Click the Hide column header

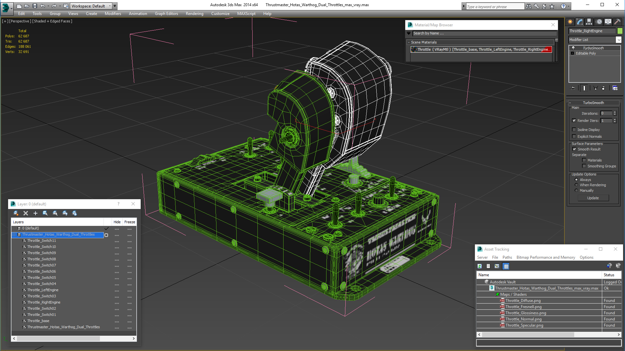coord(117,222)
